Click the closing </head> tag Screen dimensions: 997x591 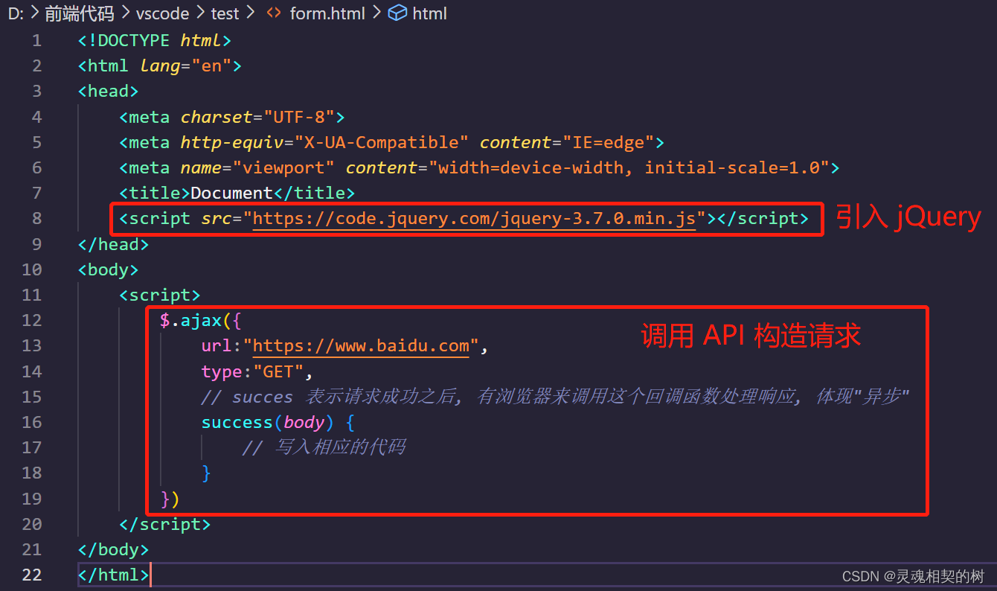tap(113, 244)
